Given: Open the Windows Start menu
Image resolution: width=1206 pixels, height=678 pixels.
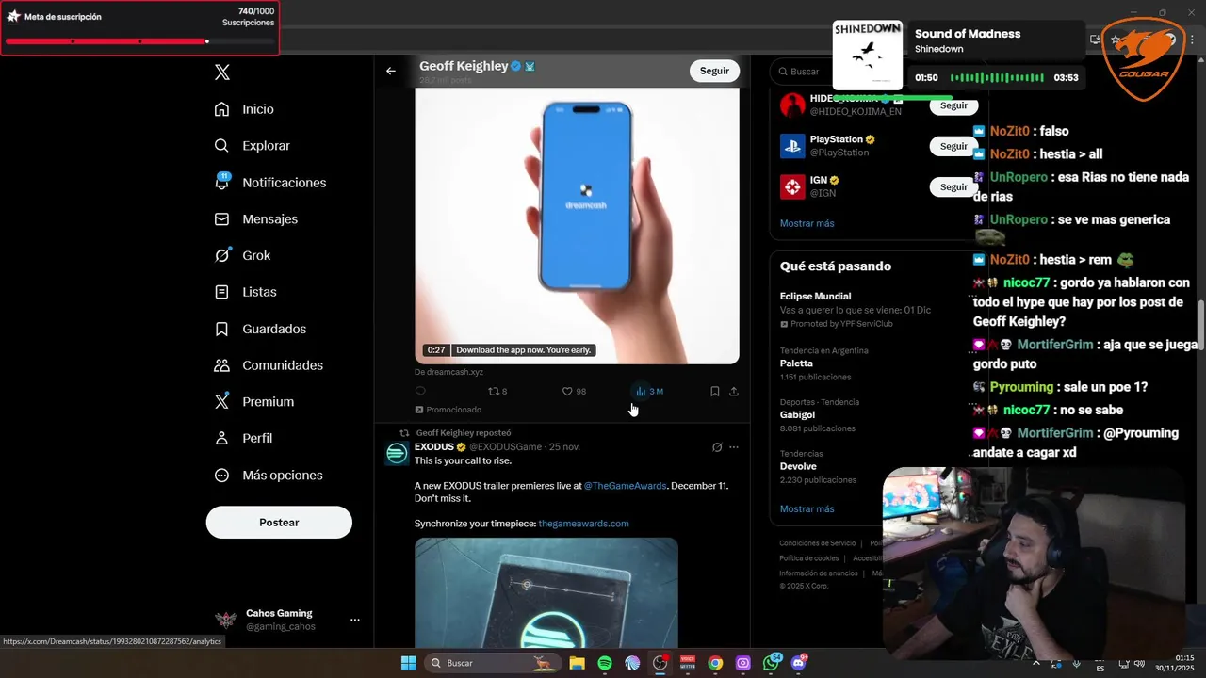Looking at the screenshot, I should pyautogui.click(x=408, y=663).
